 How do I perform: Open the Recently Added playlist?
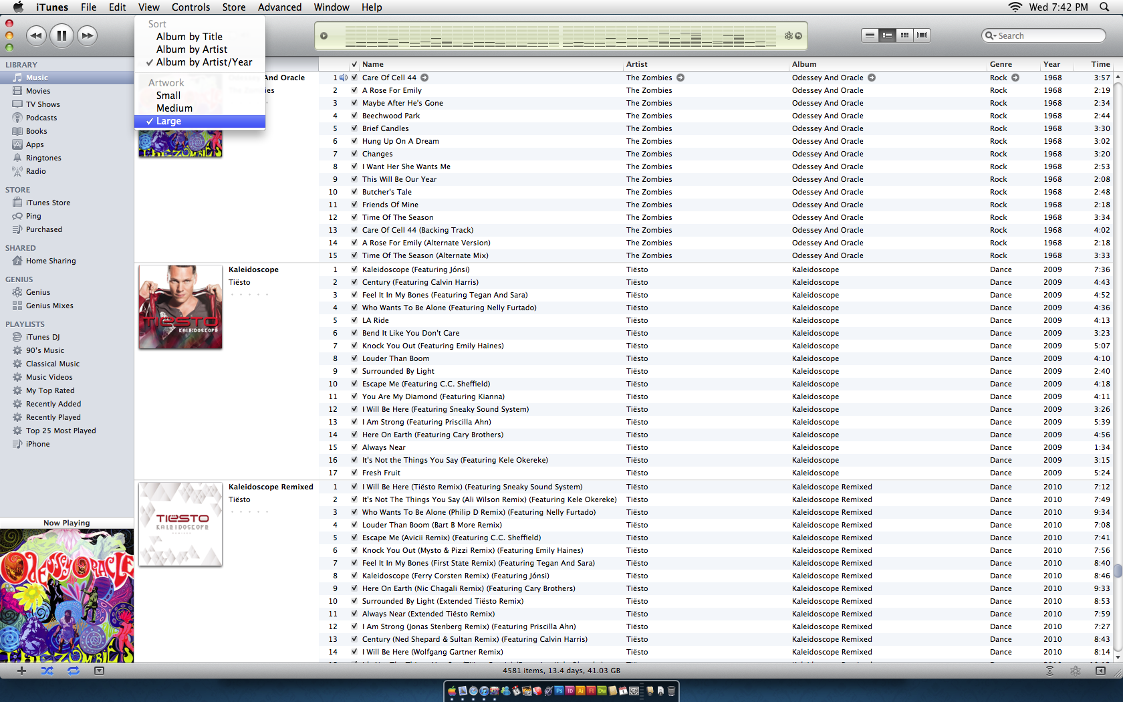pos(53,404)
